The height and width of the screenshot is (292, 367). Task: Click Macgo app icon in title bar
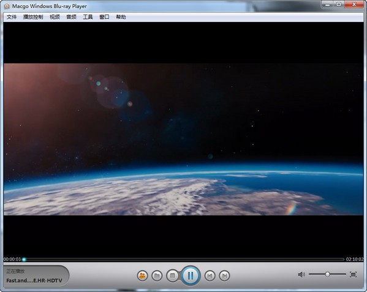click(7, 6)
